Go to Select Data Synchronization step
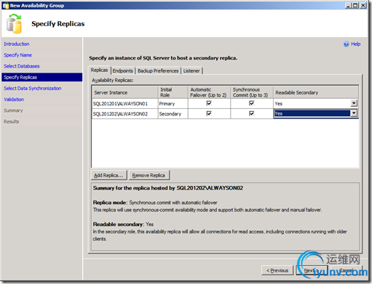Viewport: 372px width, 284px height. pyautogui.click(x=33, y=89)
